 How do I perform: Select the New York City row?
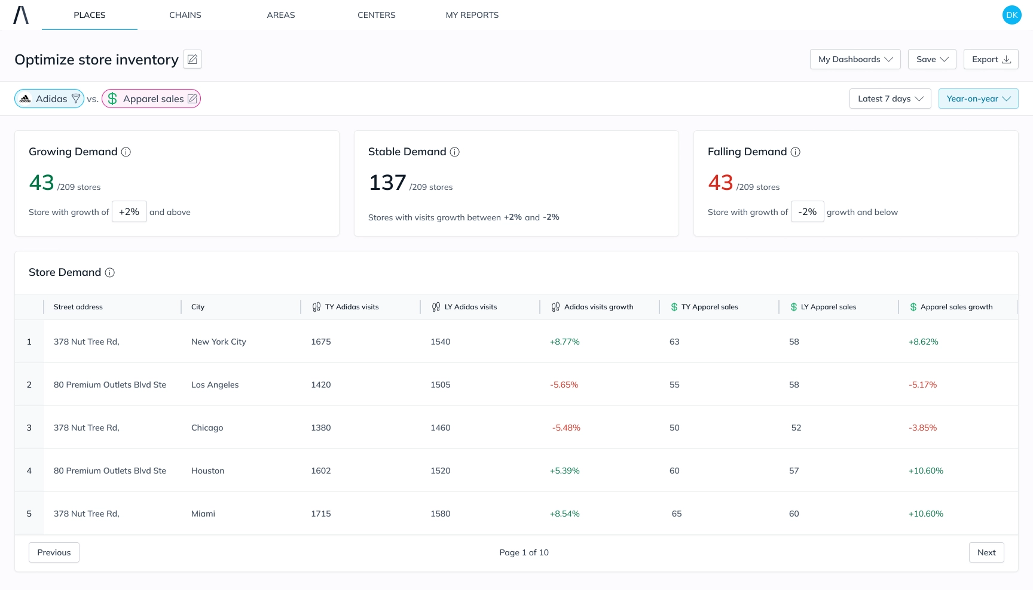coord(516,342)
